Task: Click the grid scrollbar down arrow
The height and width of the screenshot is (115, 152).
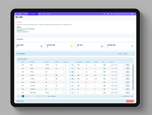Action: click(x=133, y=94)
